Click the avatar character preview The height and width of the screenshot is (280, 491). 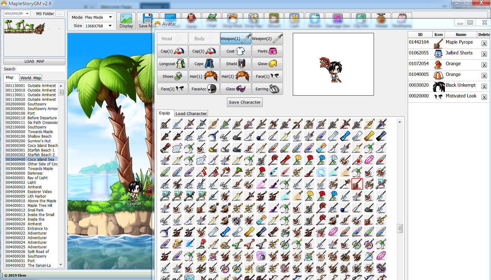coord(333,64)
